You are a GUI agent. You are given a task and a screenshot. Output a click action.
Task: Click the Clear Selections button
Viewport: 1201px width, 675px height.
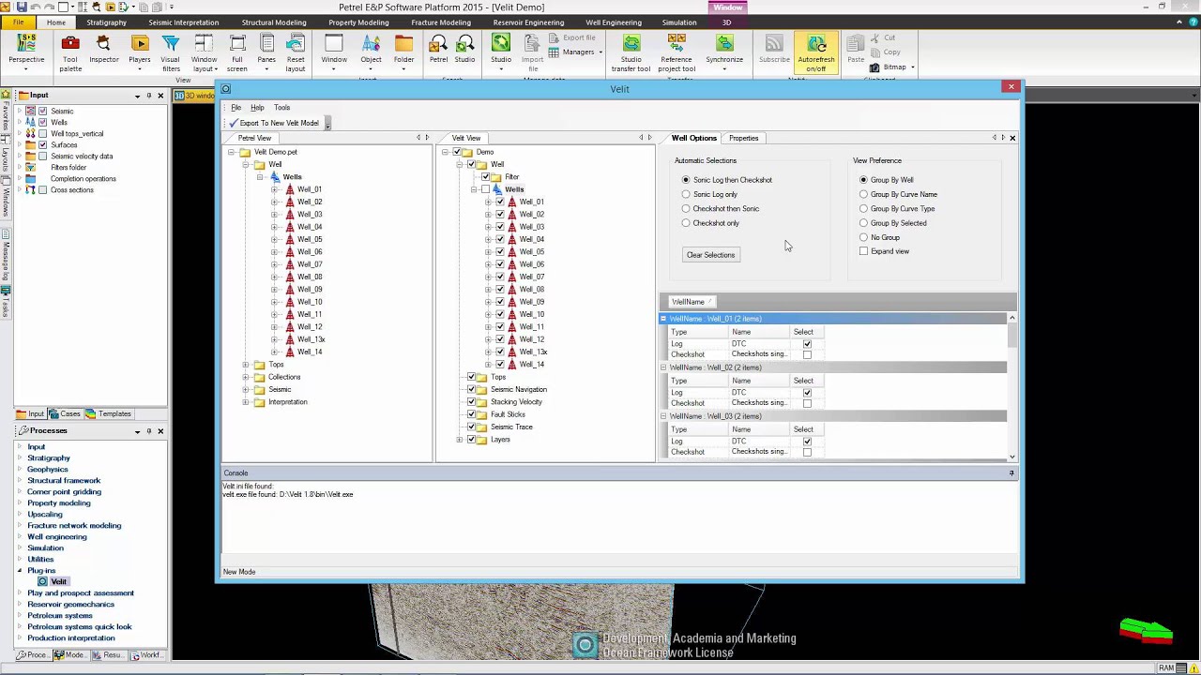[710, 255]
